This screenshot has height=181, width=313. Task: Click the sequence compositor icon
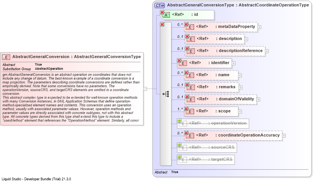[166, 94]
